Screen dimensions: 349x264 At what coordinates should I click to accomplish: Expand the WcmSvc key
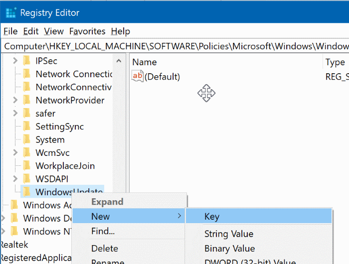pos(15,152)
